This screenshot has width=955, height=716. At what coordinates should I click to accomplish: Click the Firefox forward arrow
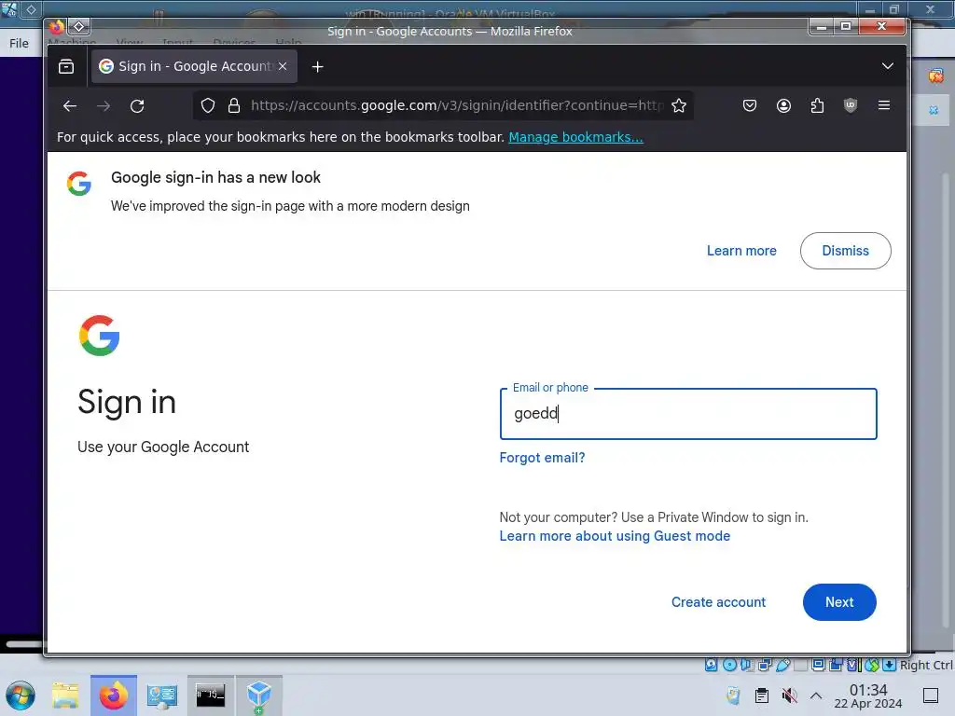pyautogui.click(x=104, y=106)
